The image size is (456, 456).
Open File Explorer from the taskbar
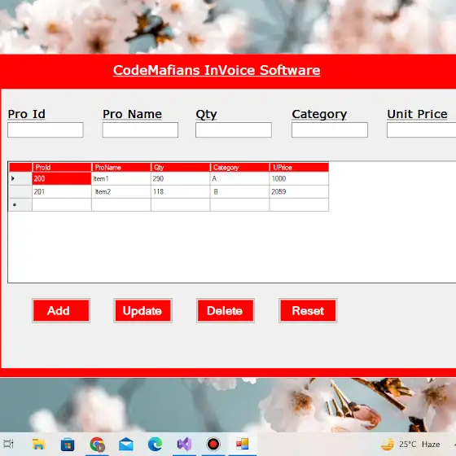pyautogui.click(x=39, y=444)
